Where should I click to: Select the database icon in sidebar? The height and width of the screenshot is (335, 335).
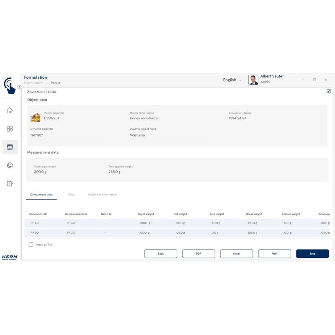pos(10,147)
